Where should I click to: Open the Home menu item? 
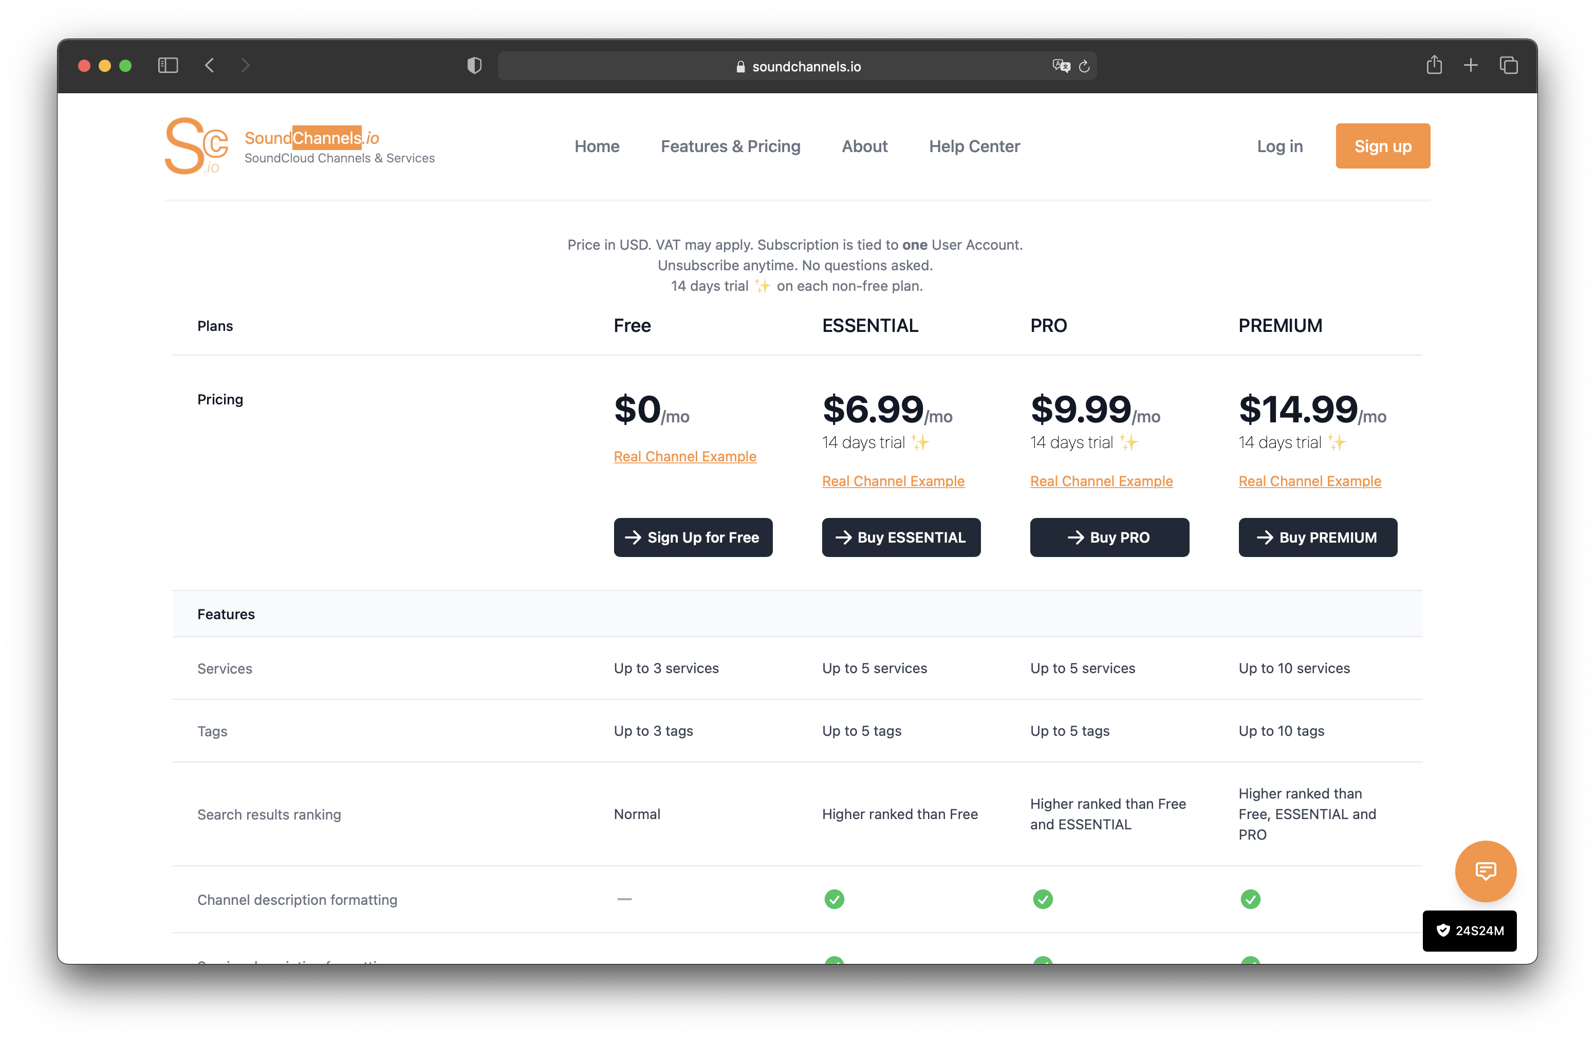coord(597,146)
